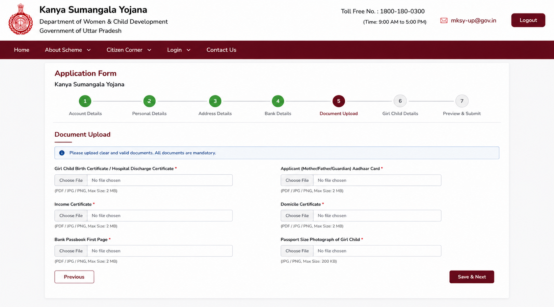This screenshot has height=307, width=554.
Task: Click the Save & Next button
Action: [x=472, y=277]
